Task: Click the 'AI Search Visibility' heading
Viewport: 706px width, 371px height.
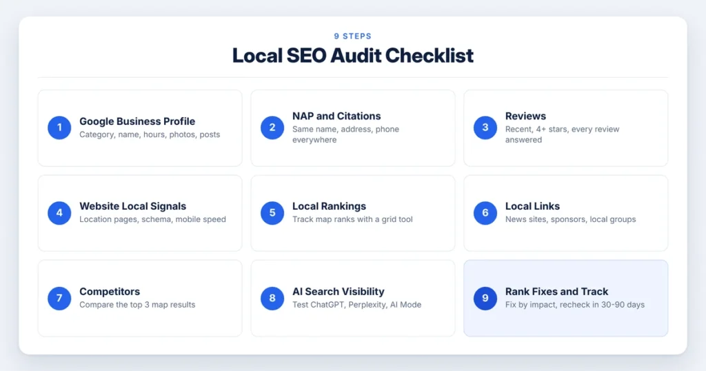Action: click(x=338, y=292)
